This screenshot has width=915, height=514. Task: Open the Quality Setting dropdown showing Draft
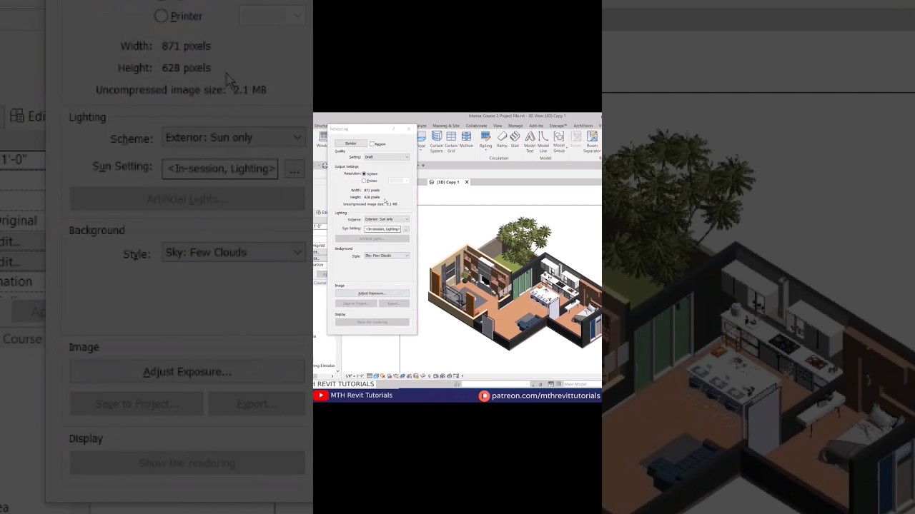point(387,157)
